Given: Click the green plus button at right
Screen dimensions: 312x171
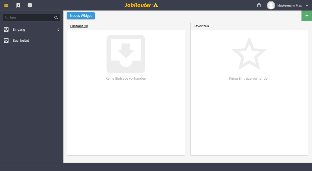Looking at the screenshot, I should click(x=307, y=16).
